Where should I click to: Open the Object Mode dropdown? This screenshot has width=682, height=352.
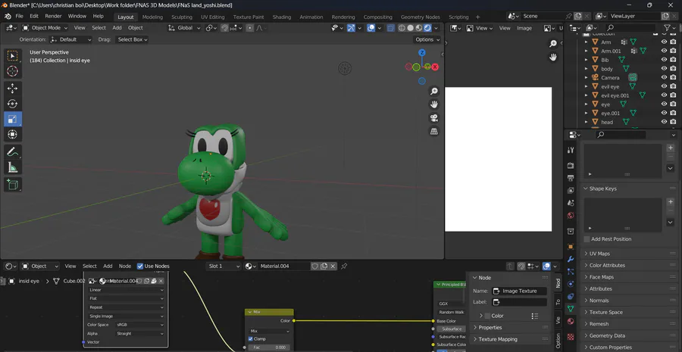click(x=45, y=28)
